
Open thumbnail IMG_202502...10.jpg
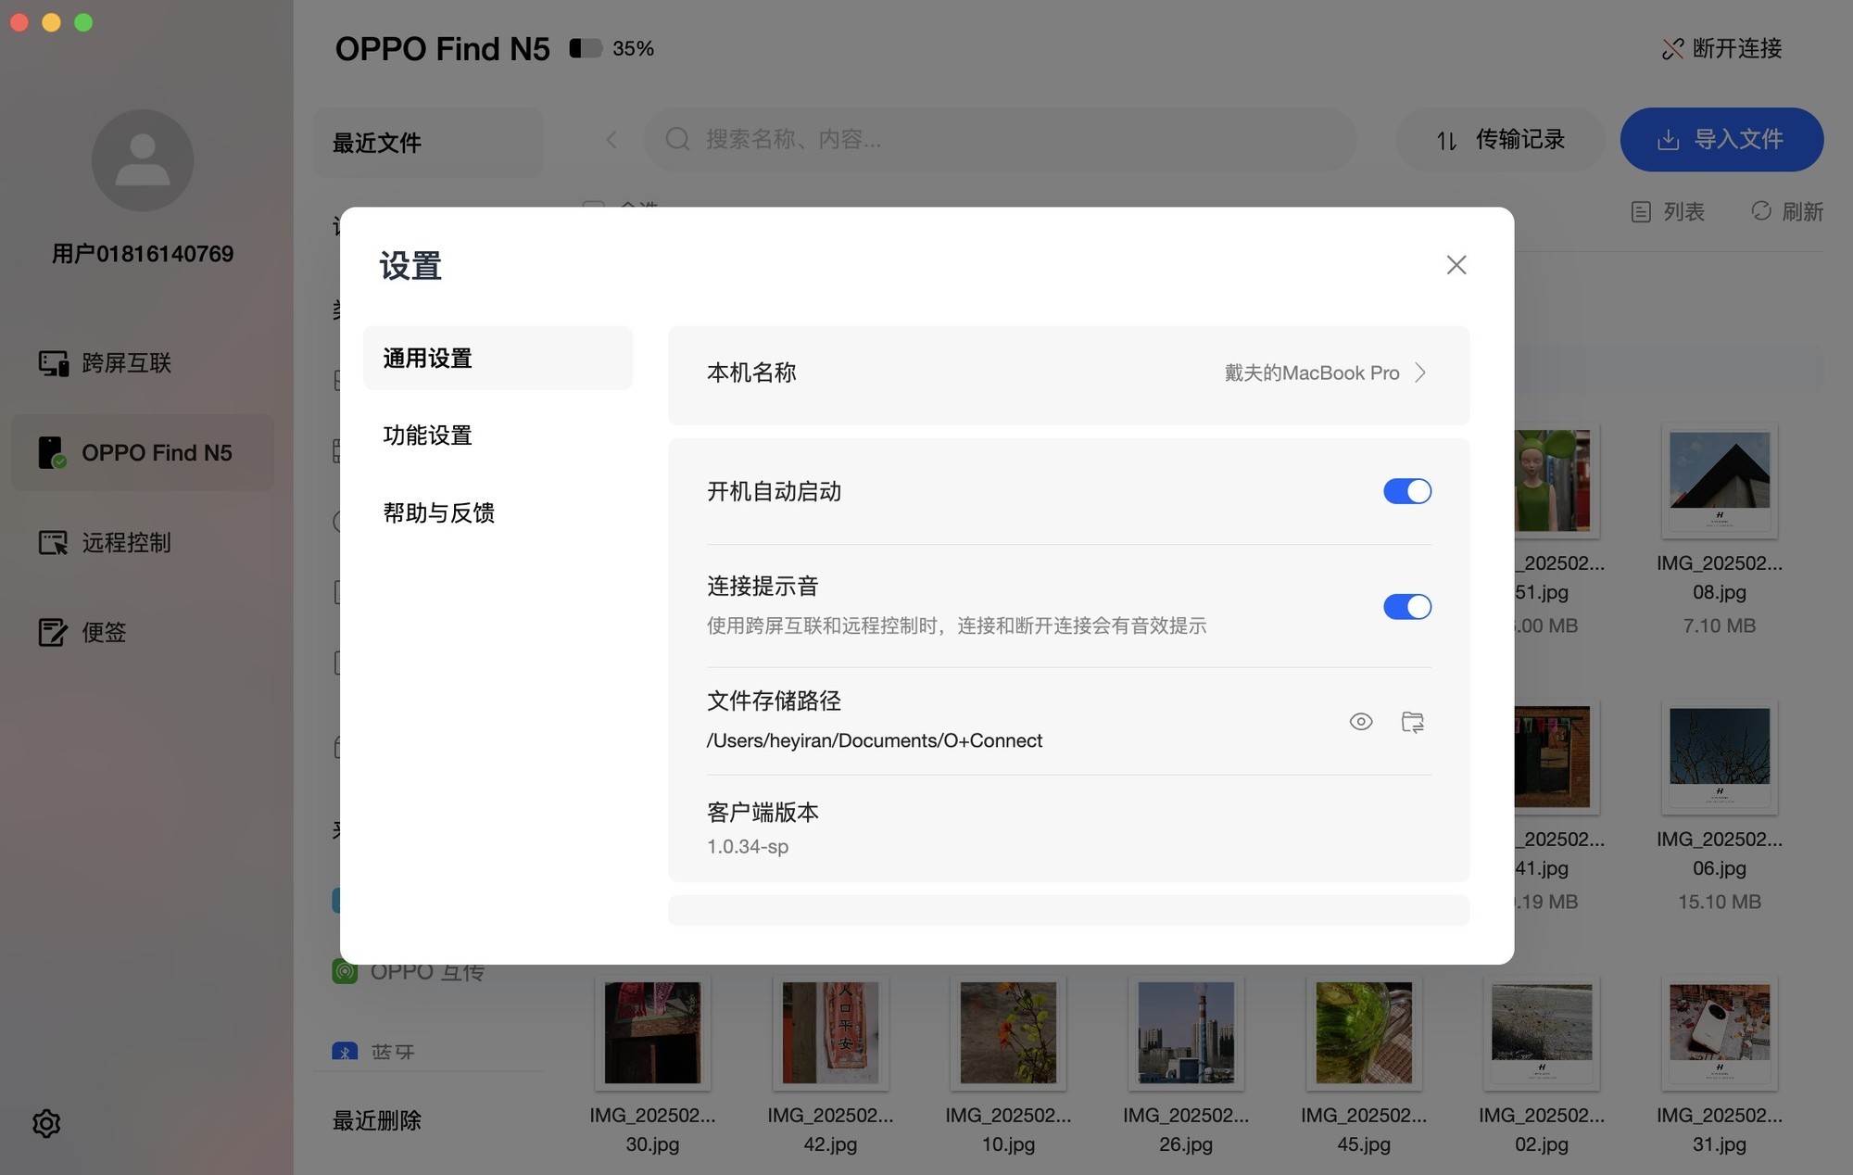pos(1008,1032)
